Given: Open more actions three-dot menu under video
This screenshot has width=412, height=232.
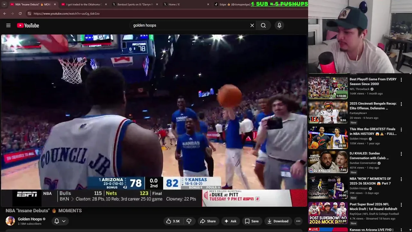Looking at the screenshot, I should pyautogui.click(x=298, y=221).
